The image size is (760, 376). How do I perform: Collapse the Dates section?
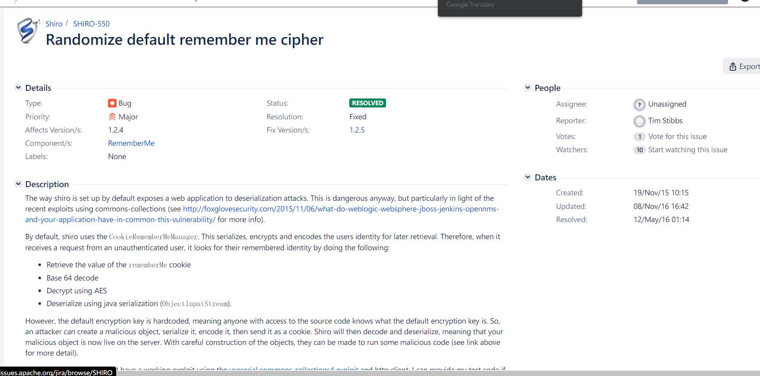click(x=528, y=177)
